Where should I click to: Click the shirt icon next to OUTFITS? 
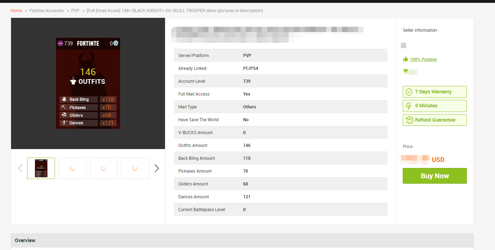point(73,81)
